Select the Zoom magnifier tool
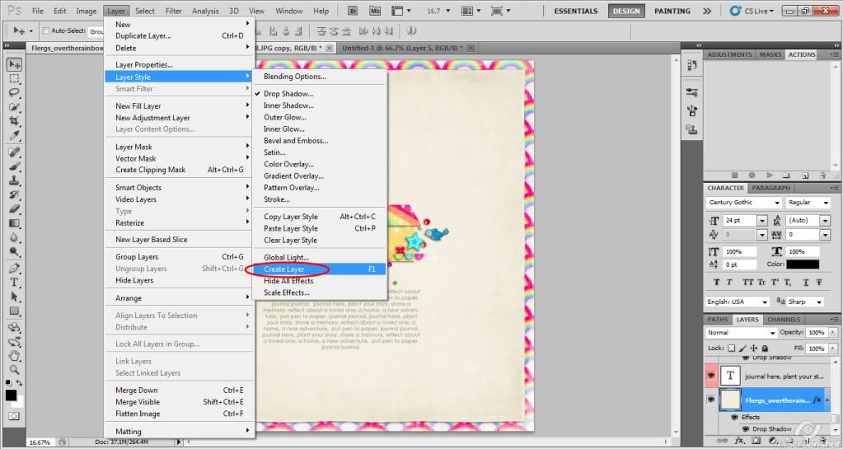Image resolution: width=843 pixels, height=449 pixels. 15,370
